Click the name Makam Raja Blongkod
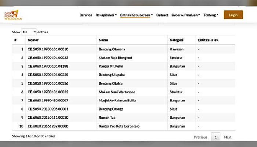 [x=115, y=58]
